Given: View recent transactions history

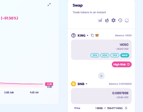Looking at the screenshot, I should (x=120, y=20).
